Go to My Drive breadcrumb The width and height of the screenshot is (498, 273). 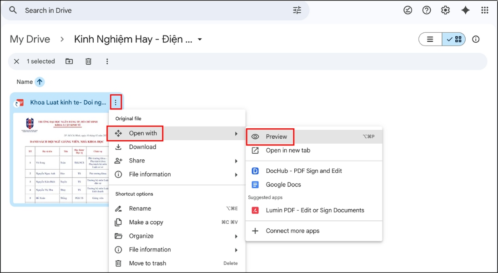click(x=30, y=39)
